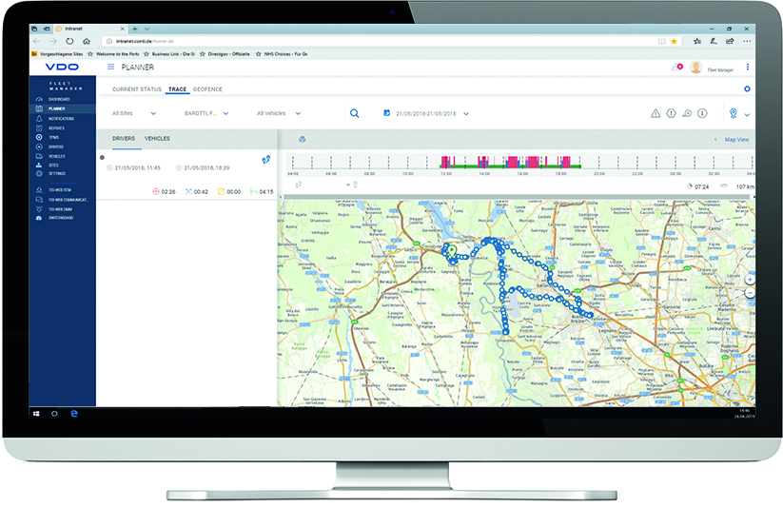The image size is (783, 508).
Task: Click the route trace icon in driver row
Action: [266, 159]
